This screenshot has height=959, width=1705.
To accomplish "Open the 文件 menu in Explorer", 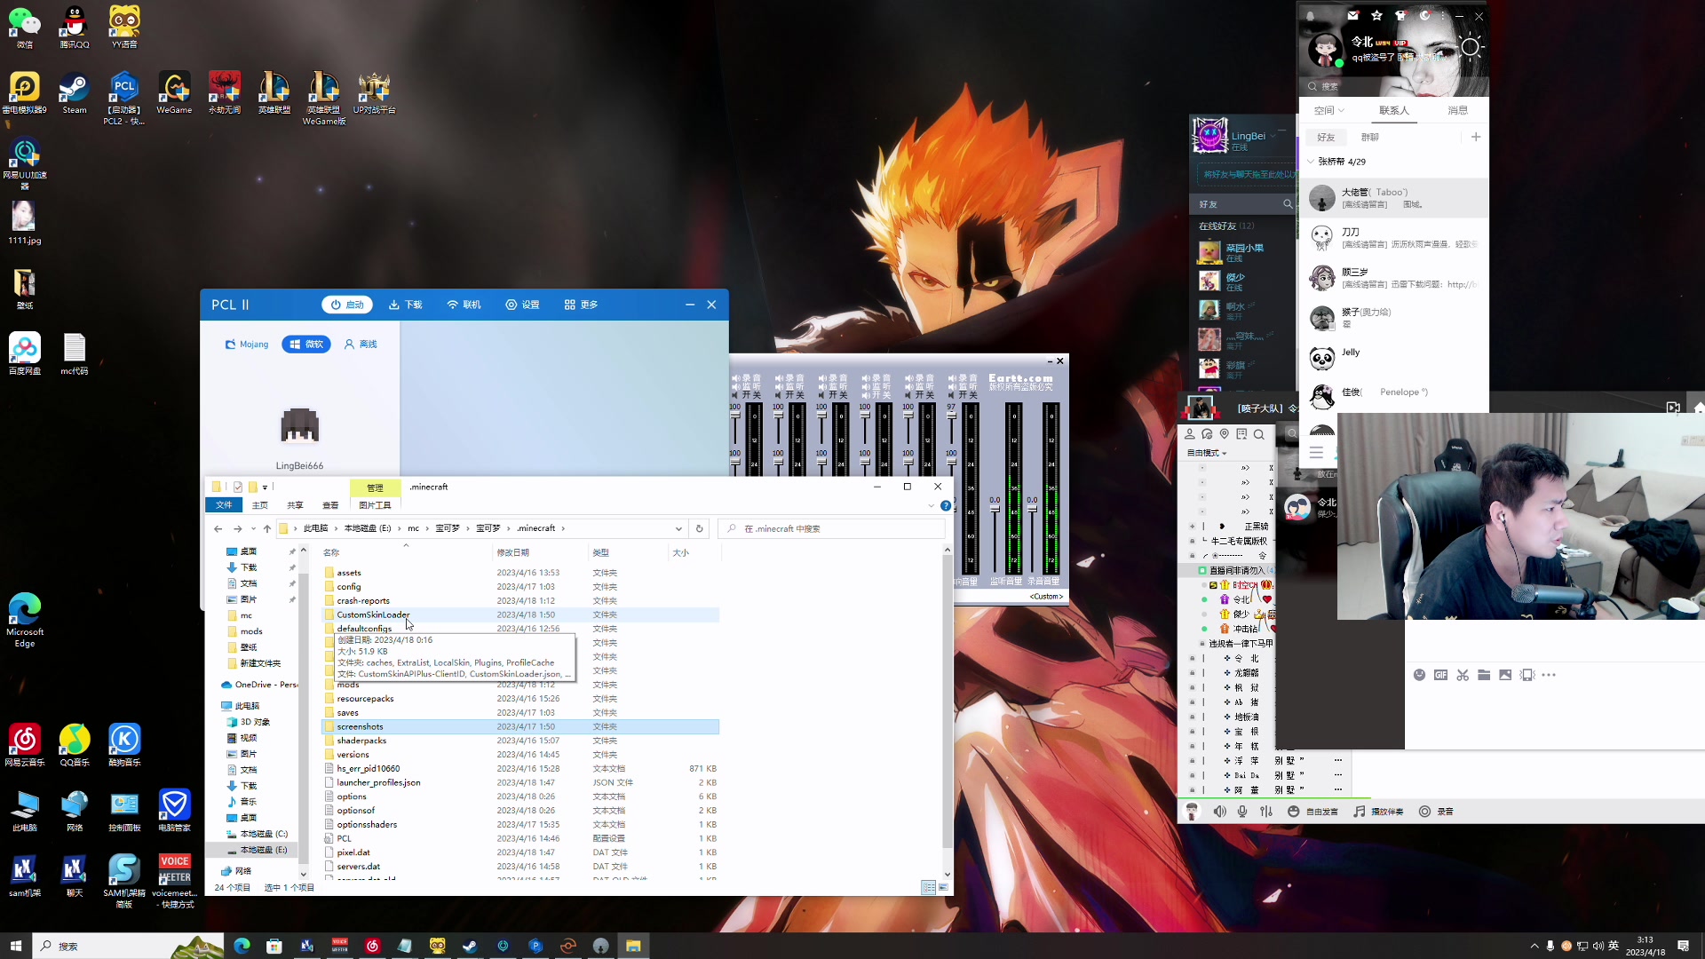I will tap(224, 505).
